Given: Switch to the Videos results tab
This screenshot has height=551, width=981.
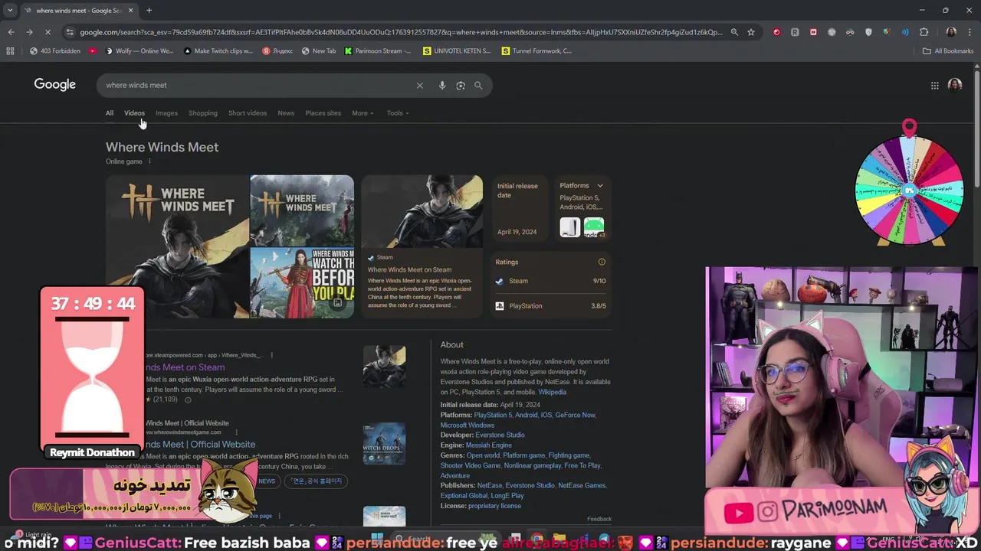Looking at the screenshot, I should click(x=134, y=113).
